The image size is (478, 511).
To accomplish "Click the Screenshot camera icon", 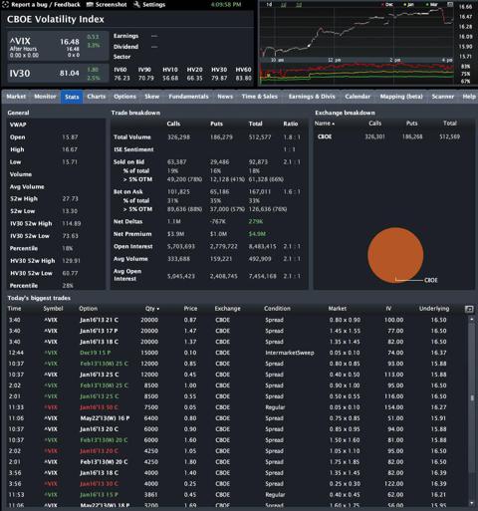I will [90, 5].
